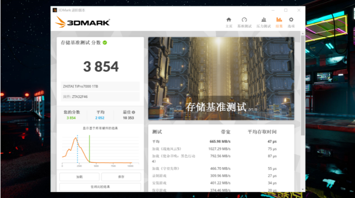This screenshot has height=198, width=355.
Task: Open the Benchmarks (基准测试) tab
Action: click(244, 23)
